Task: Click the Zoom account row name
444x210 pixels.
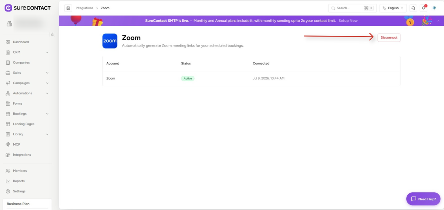Action: (x=111, y=78)
